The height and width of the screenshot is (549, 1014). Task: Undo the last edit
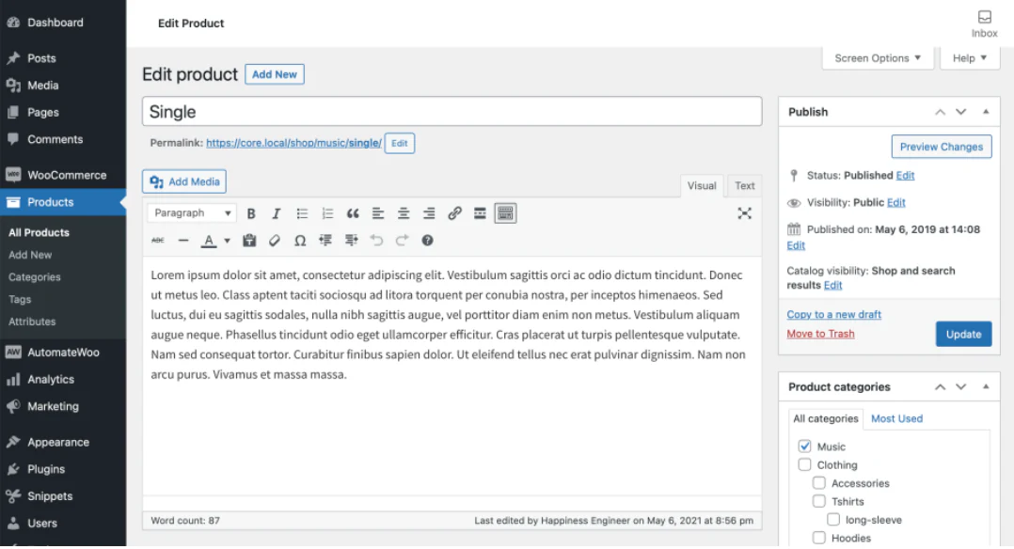375,240
